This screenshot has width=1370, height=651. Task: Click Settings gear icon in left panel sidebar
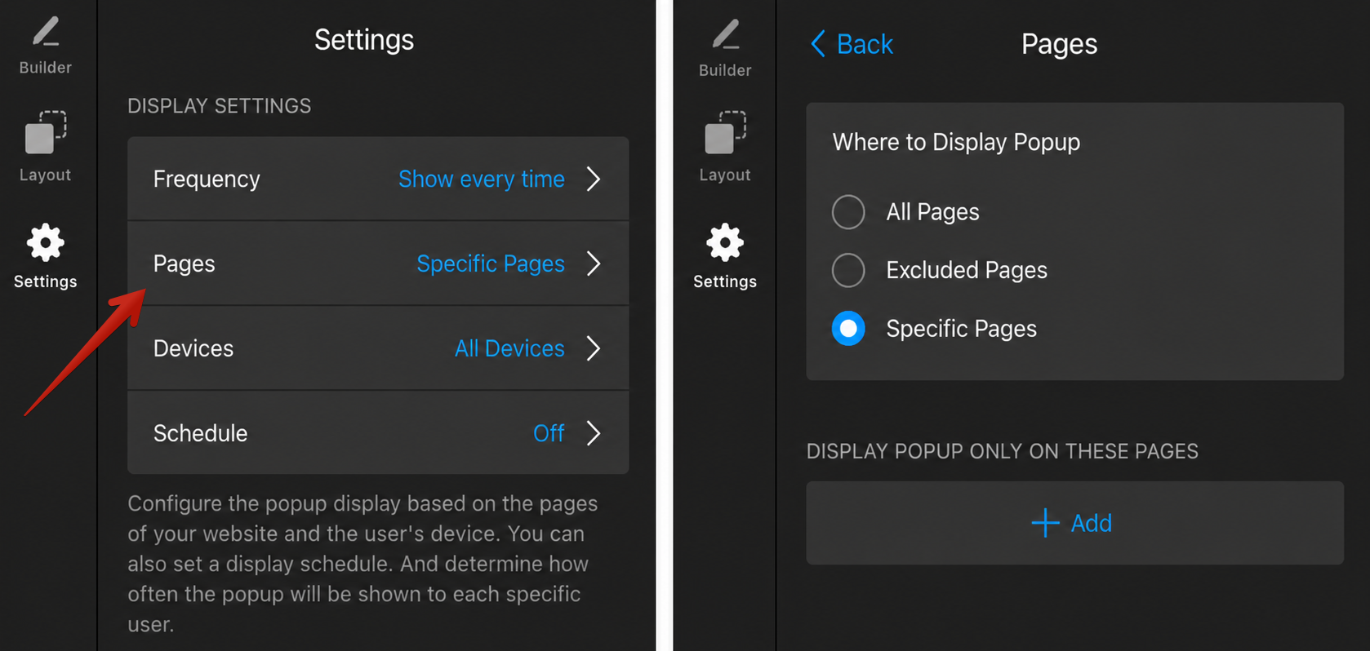point(46,243)
